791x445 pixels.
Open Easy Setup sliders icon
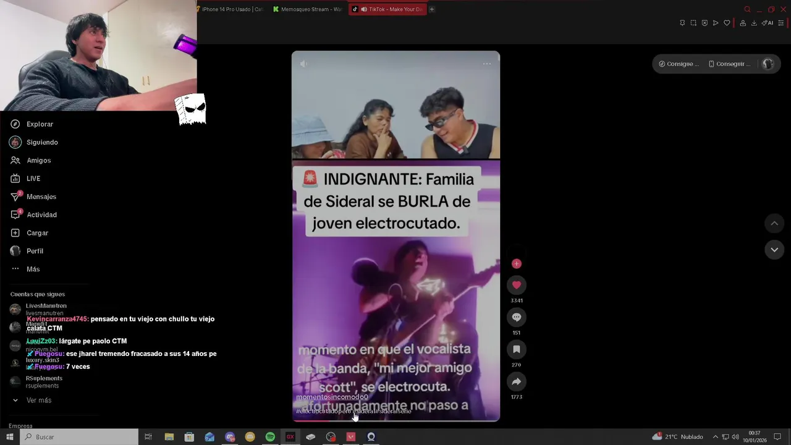(x=780, y=23)
